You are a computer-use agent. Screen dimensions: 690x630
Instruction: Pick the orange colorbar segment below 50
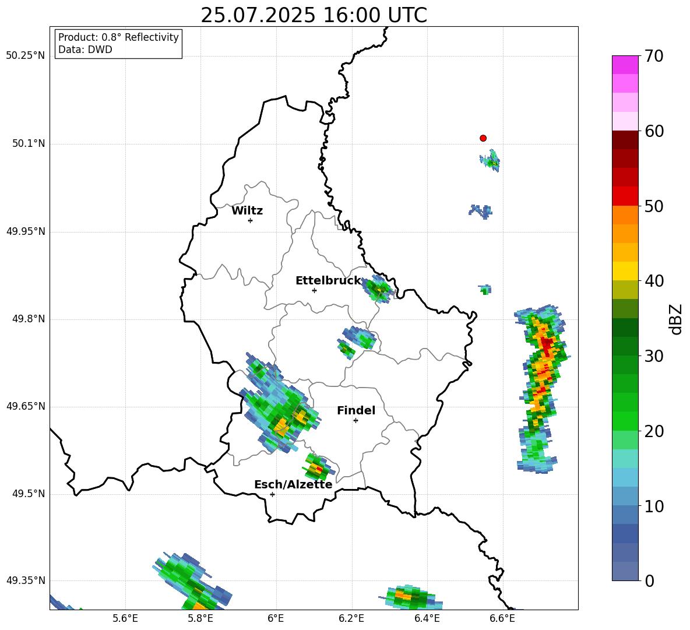tap(625, 214)
